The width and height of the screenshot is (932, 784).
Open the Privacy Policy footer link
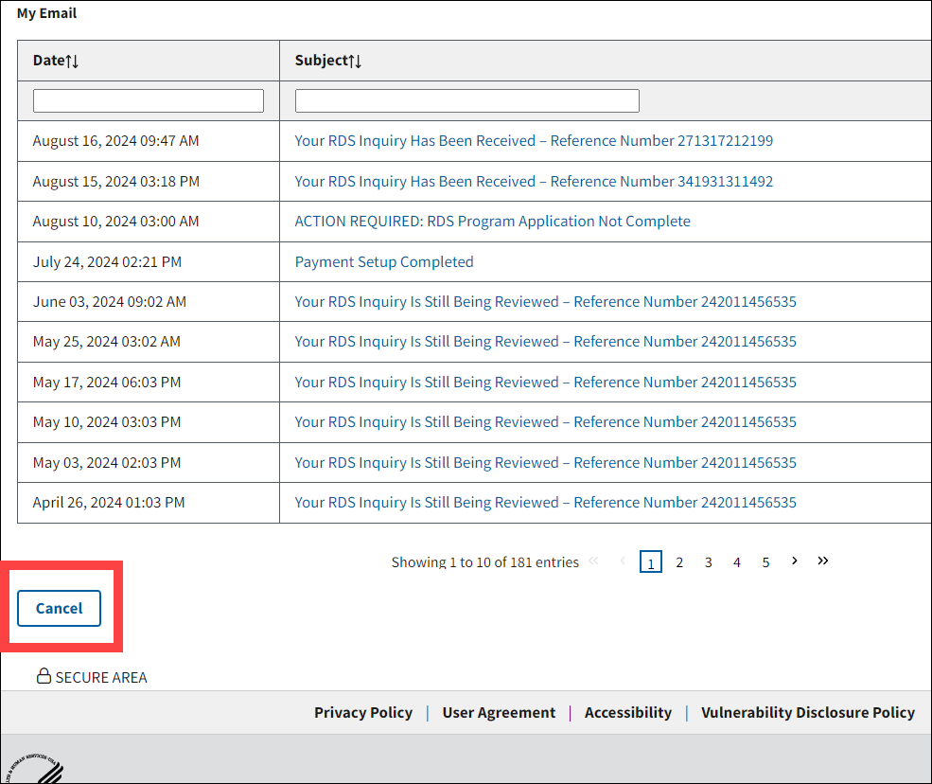coord(363,713)
